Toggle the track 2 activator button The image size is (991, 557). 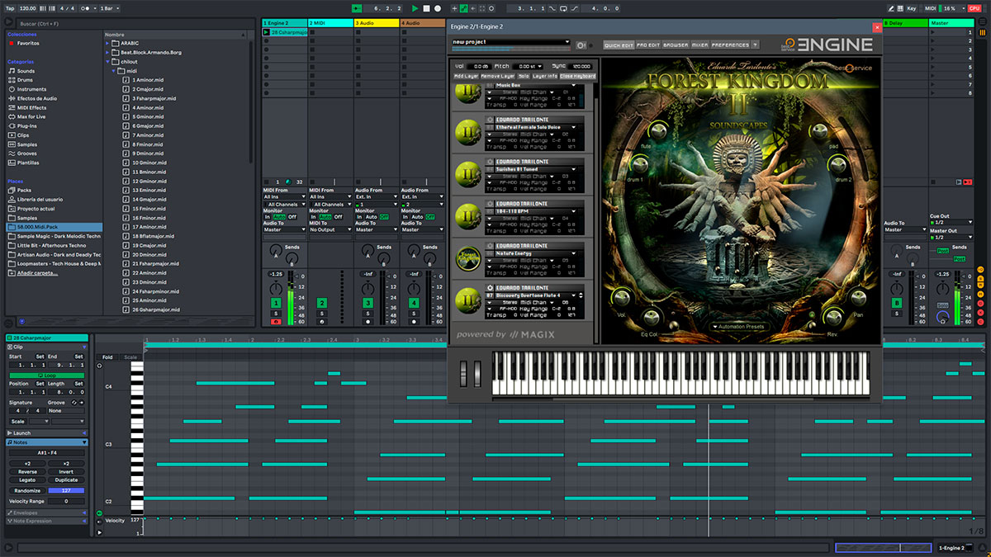pyautogui.click(x=321, y=304)
